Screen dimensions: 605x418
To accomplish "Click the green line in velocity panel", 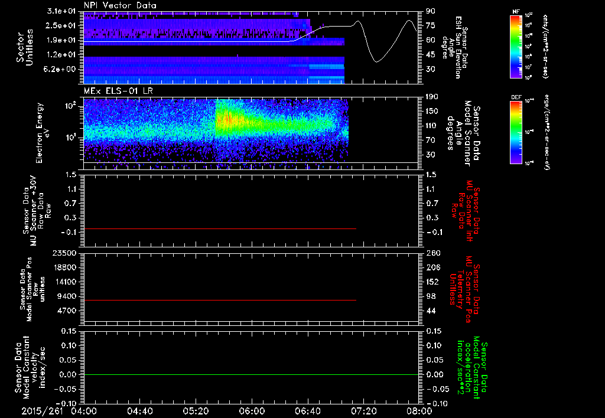I will point(251,374).
